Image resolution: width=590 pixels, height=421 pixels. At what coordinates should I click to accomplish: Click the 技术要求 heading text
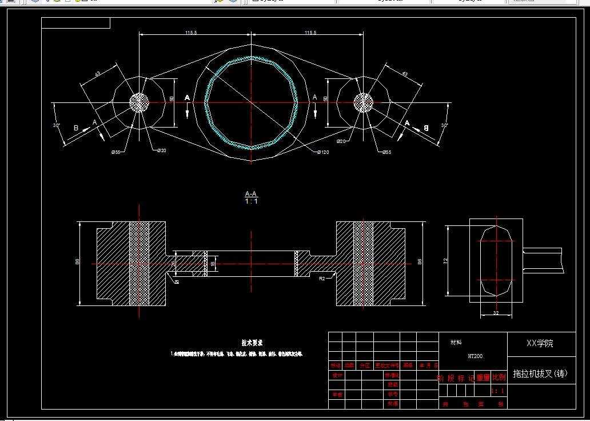252,343
